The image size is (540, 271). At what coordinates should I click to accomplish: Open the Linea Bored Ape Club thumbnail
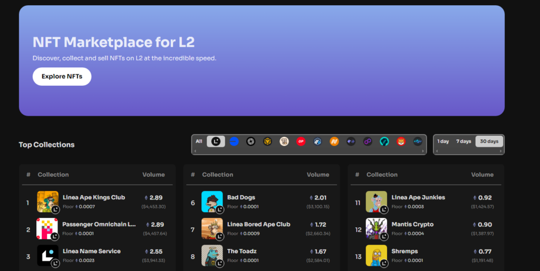coord(212,228)
